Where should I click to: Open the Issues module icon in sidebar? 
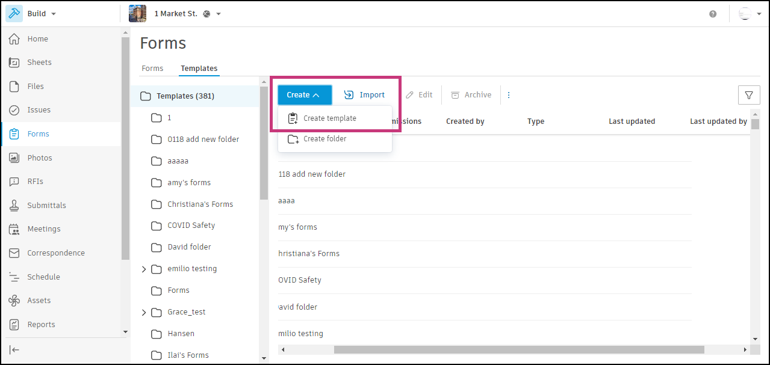point(14,110)
